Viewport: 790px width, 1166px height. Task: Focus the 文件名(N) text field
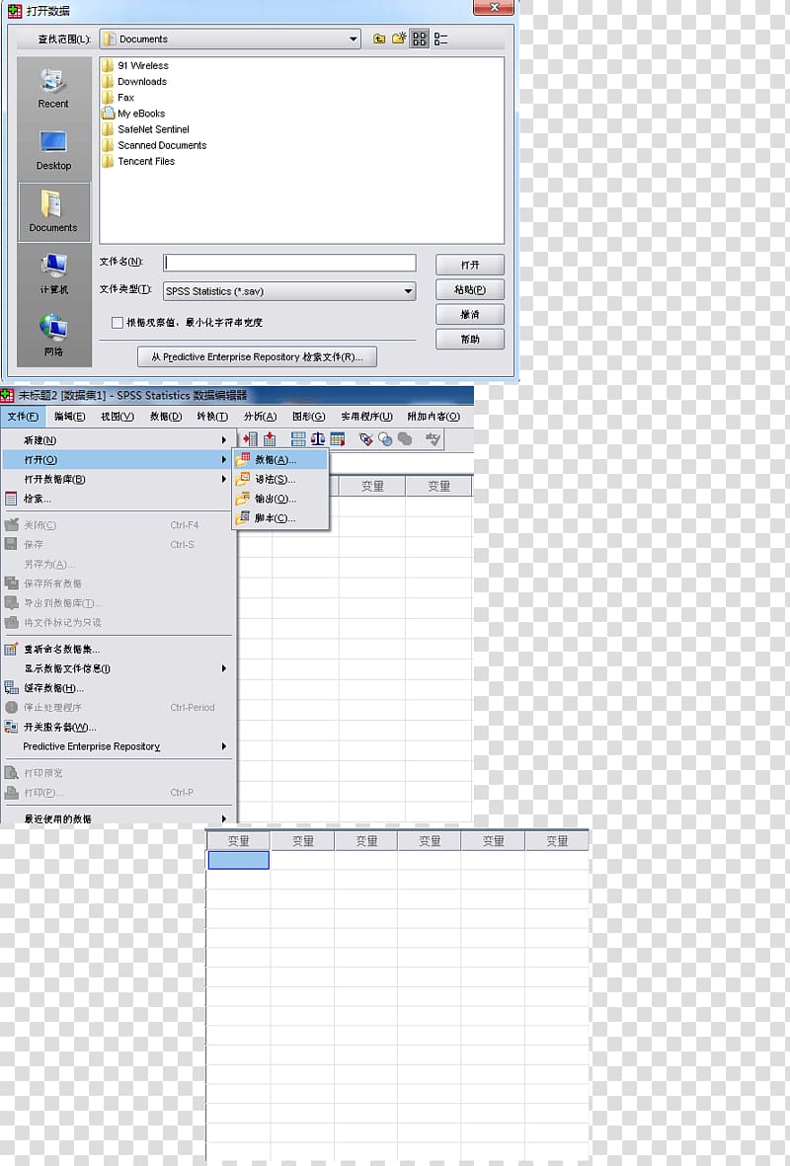coord(289,263)
